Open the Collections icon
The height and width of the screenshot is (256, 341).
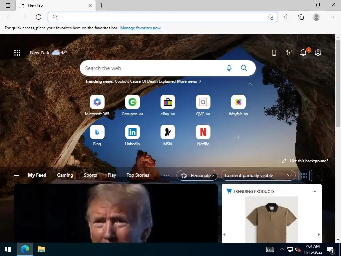point(301,17)
